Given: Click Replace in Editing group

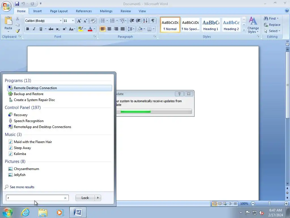Looking at the screenshot, I should [x=272, y=25].
